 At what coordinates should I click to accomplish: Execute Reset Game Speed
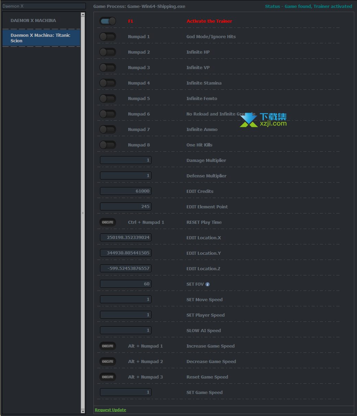click(x=108, y=377)
